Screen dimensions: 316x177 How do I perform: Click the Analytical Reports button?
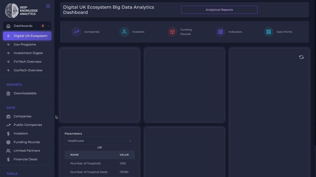coord(219,9)
